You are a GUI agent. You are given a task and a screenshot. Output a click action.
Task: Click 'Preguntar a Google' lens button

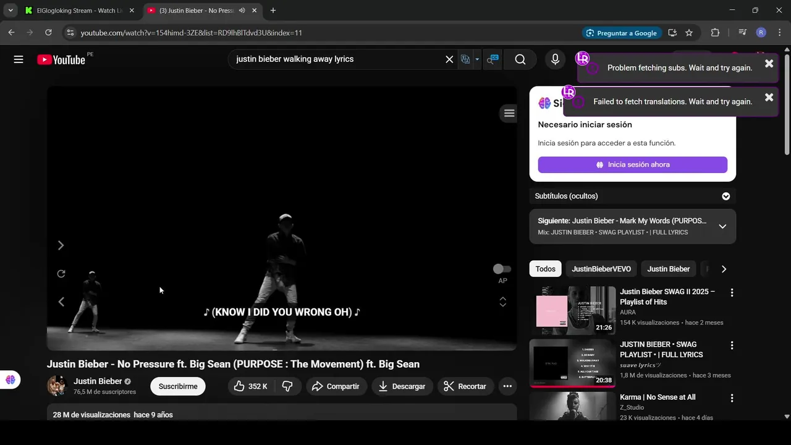622,33
